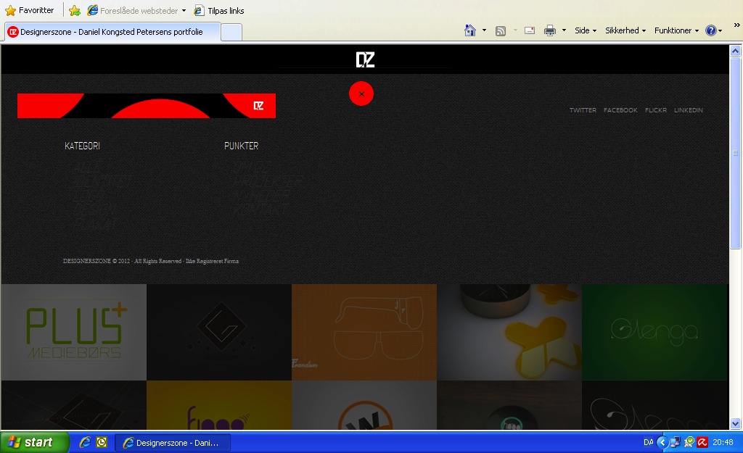The image size is (743, 453).
Task: Open the Sikkerhed dropdown menu
Action: coord(625,30)
